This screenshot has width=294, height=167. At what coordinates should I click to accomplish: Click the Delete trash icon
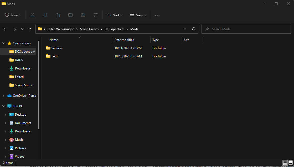tap(96, 15)
